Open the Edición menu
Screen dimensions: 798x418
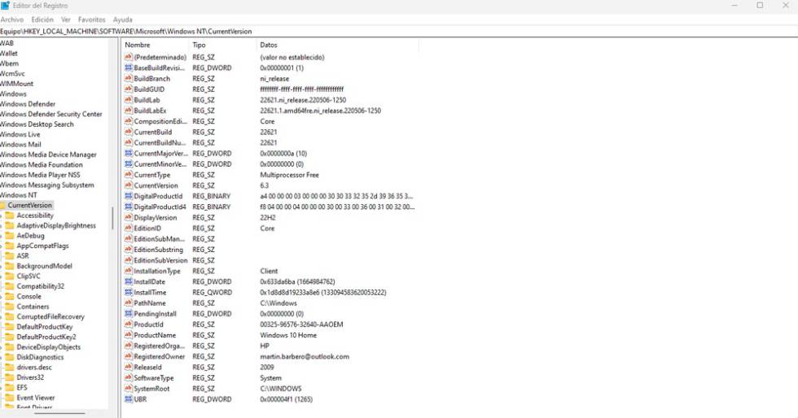point(42,20)
